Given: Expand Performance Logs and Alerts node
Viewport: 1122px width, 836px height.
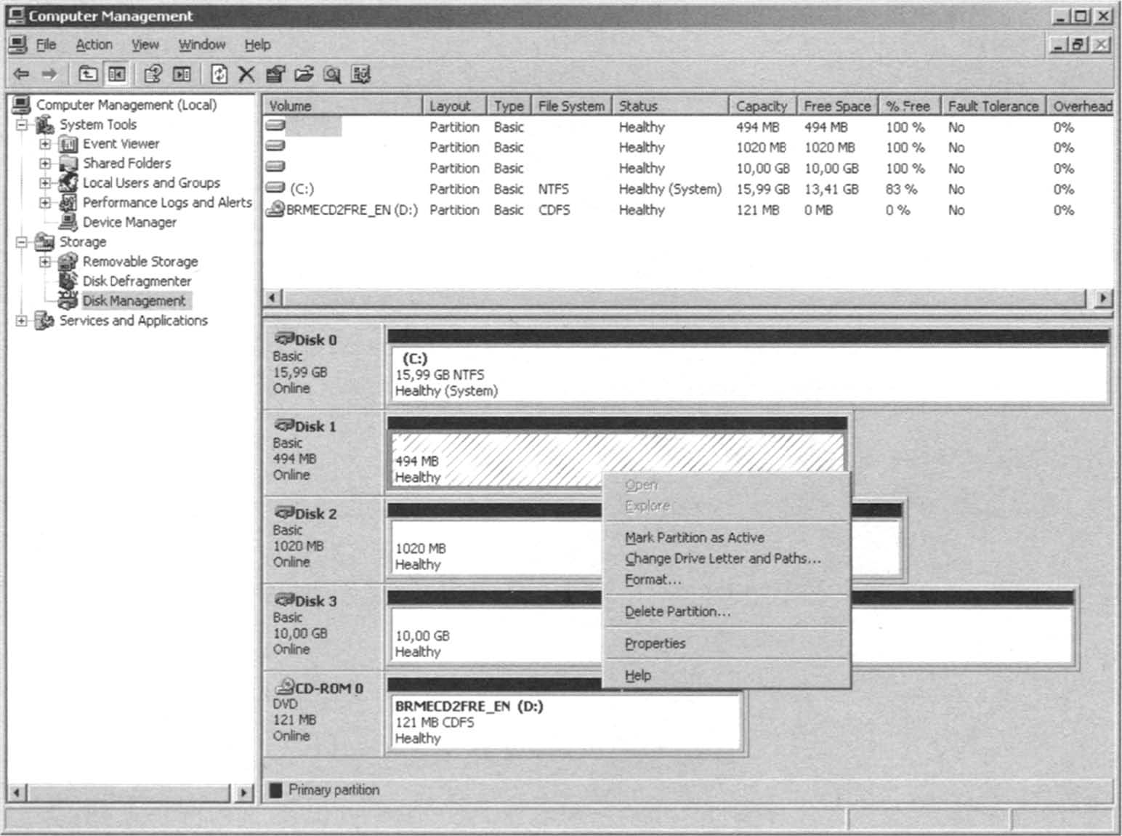Looking at the screenshot, I should [45, 203].
